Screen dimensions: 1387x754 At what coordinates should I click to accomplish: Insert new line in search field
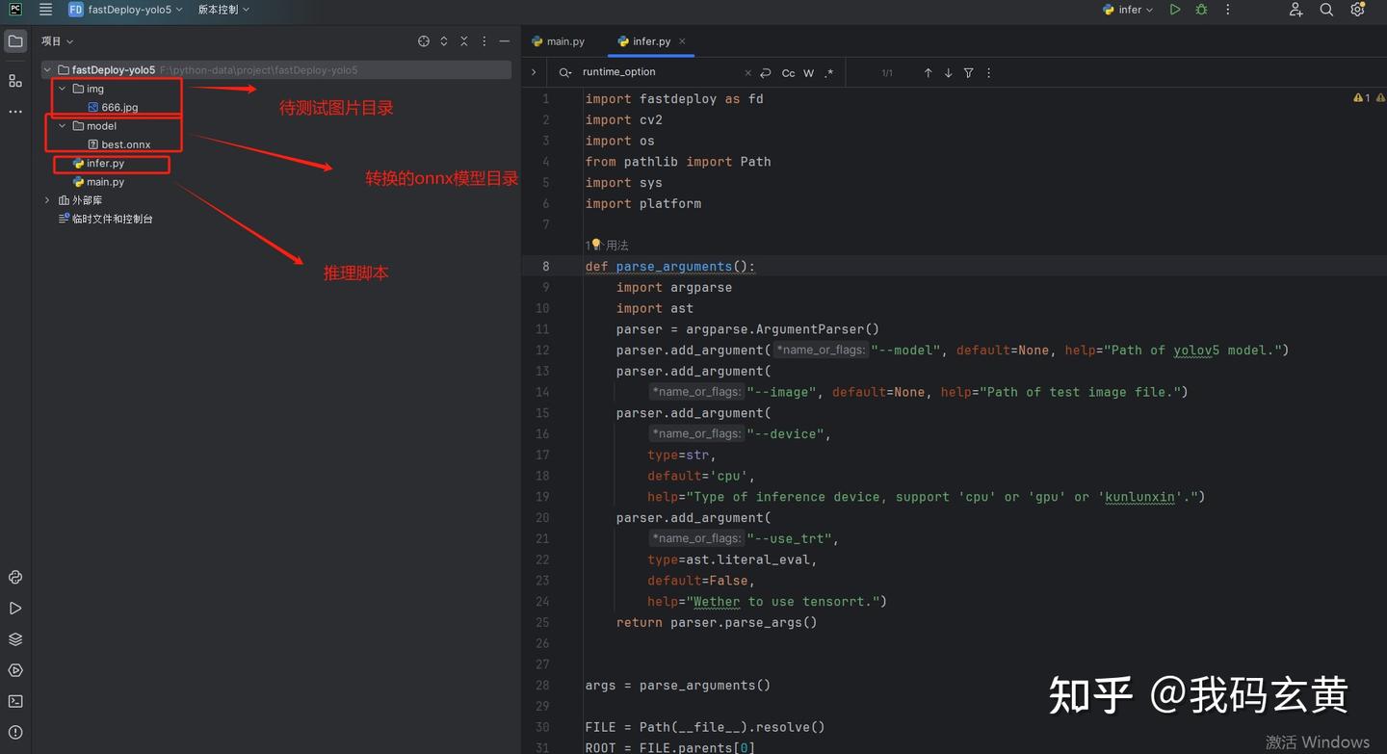click(x=766, y=73)
